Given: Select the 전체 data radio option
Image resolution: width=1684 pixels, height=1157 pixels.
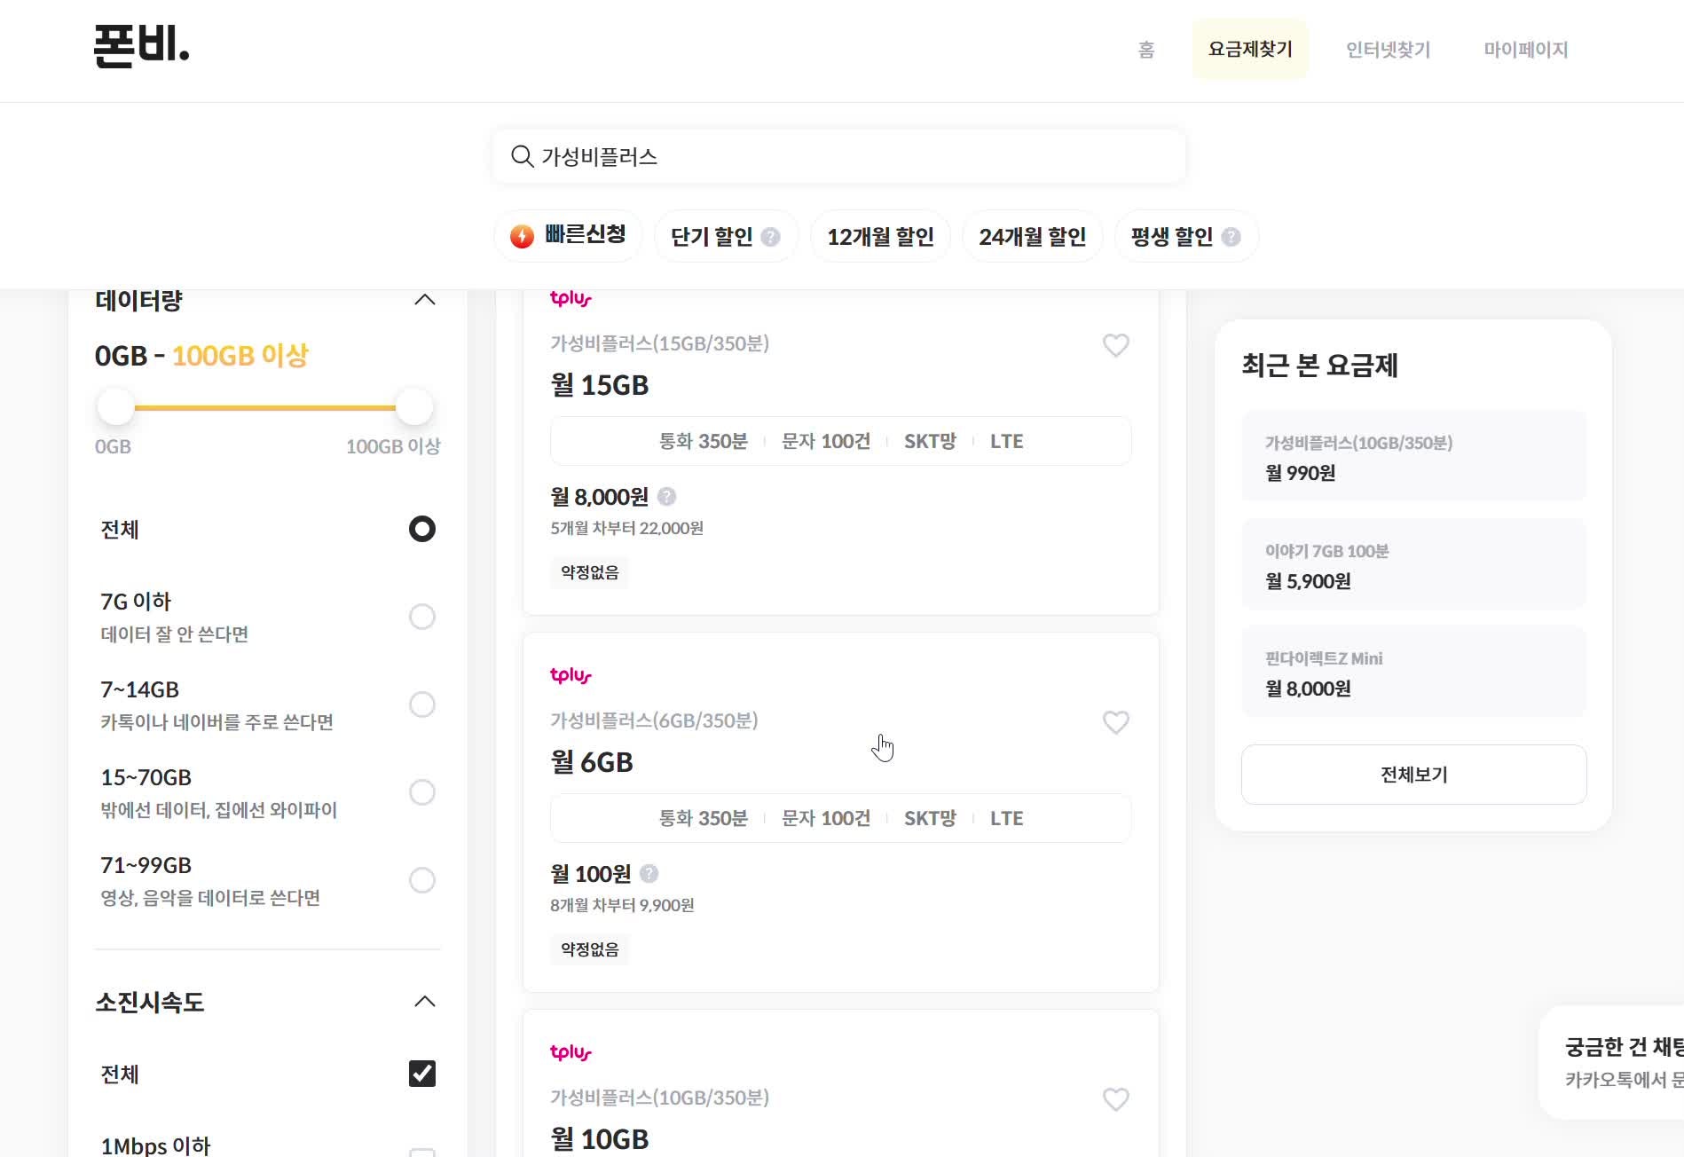Looking at the screenshot, I should click(x=421, y=529).
